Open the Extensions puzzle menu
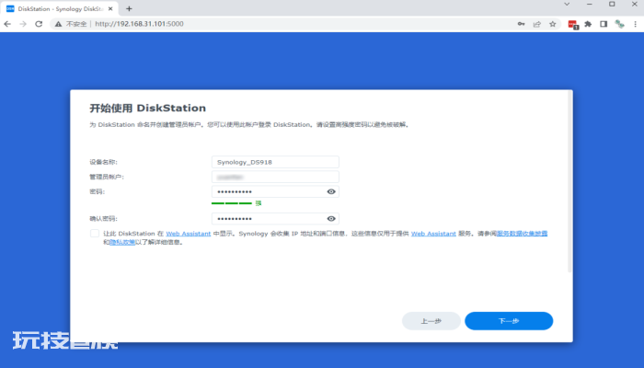The height and width of the screenshot is (368, 644). coord(588,24)
